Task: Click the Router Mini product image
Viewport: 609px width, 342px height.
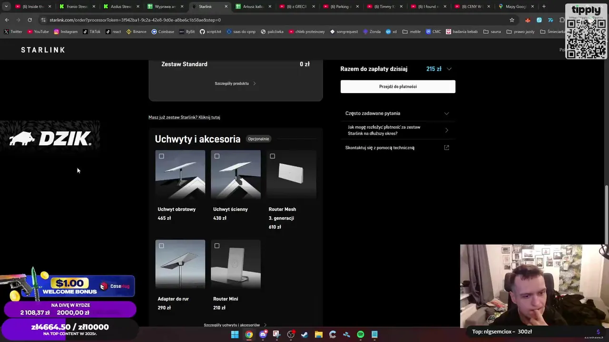Action: tap(236, 265)
